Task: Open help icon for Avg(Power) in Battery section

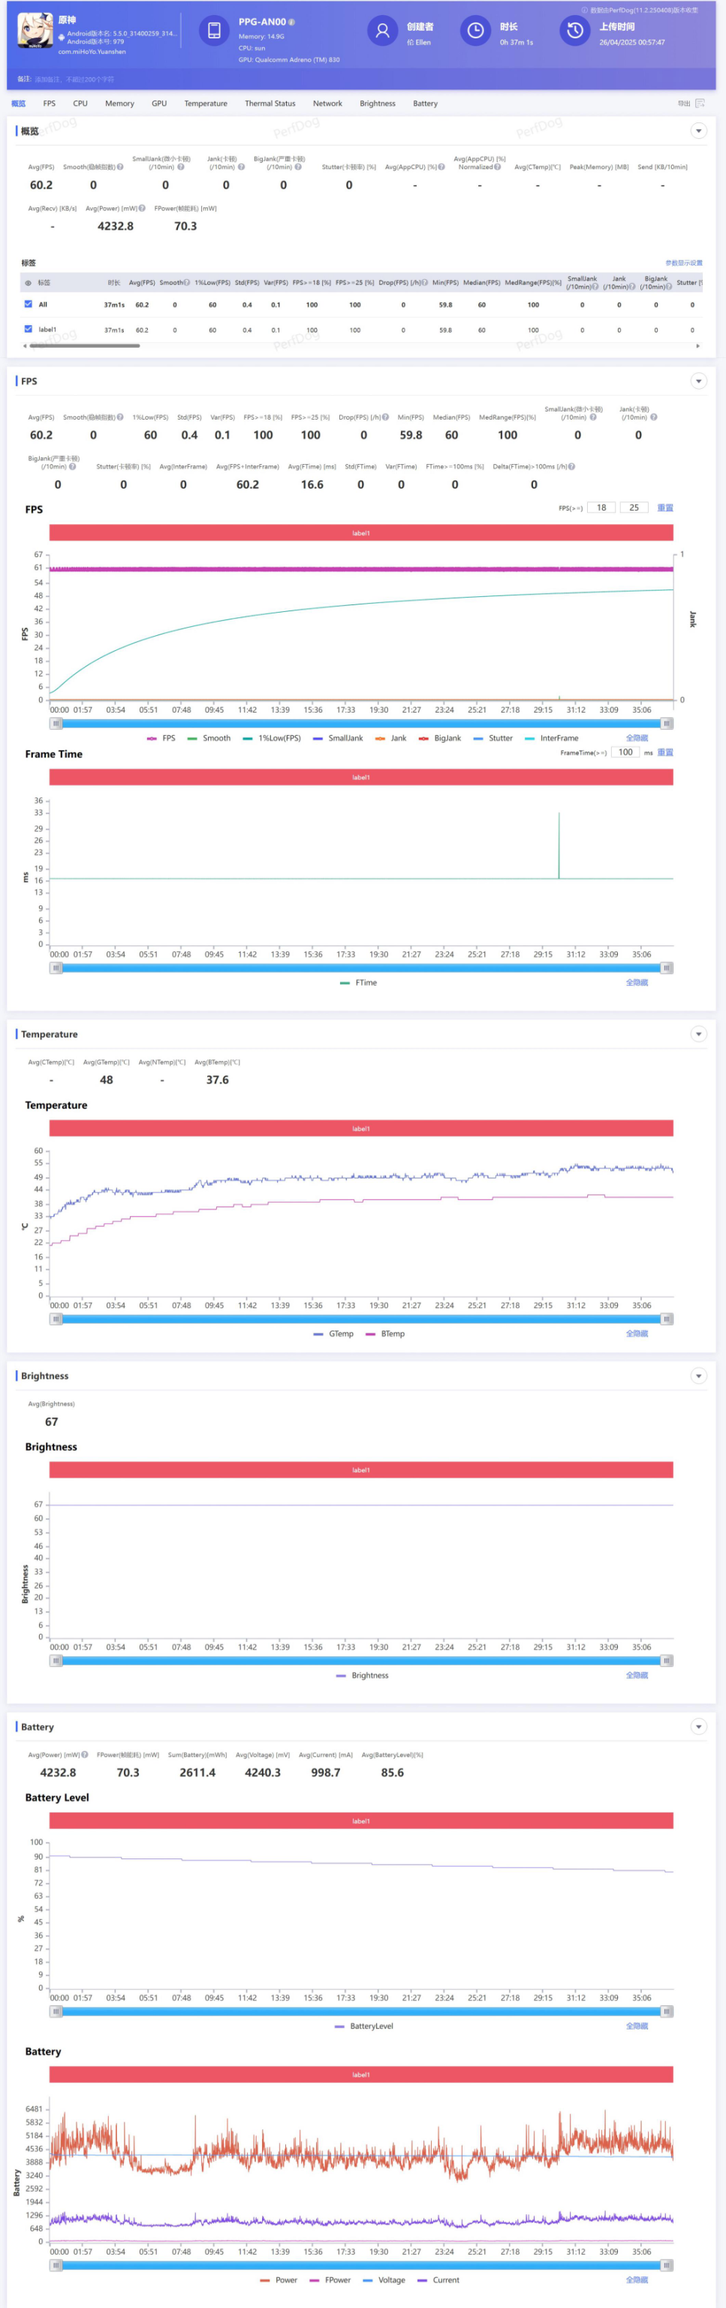Action: click(x=85, y=1755)
